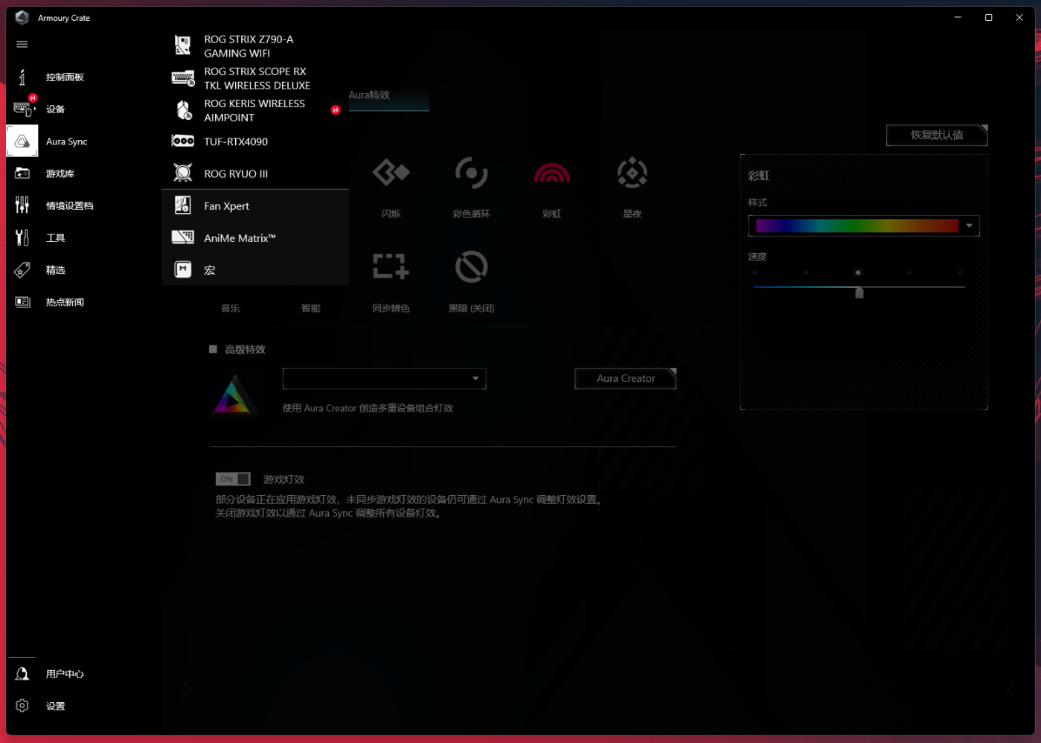Open AniMe Matrix™ menu entry
The image size is (1041, 743).
tap(255, 237)
